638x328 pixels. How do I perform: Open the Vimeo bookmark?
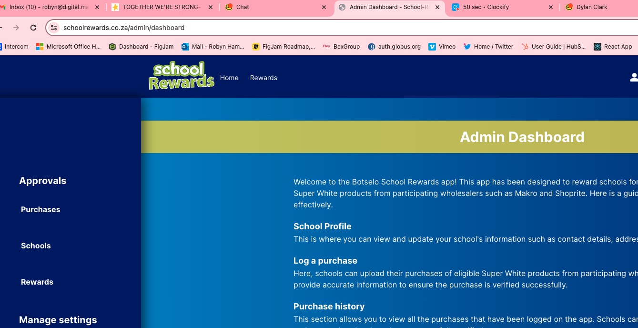pyautogui.click(x=442, y=46)
